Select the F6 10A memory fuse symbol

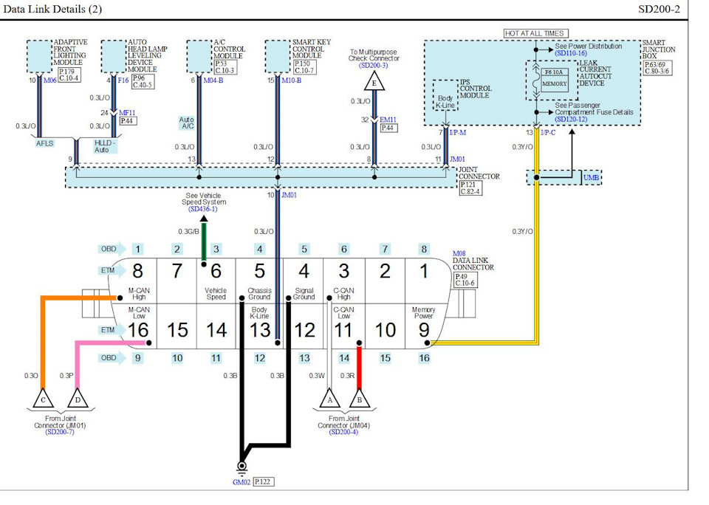tap(555, 80)
